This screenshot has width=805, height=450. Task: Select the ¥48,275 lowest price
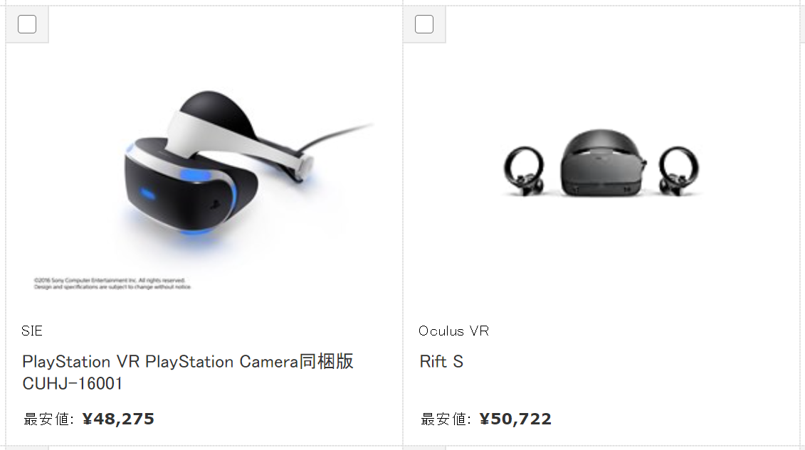coord(118,419)
